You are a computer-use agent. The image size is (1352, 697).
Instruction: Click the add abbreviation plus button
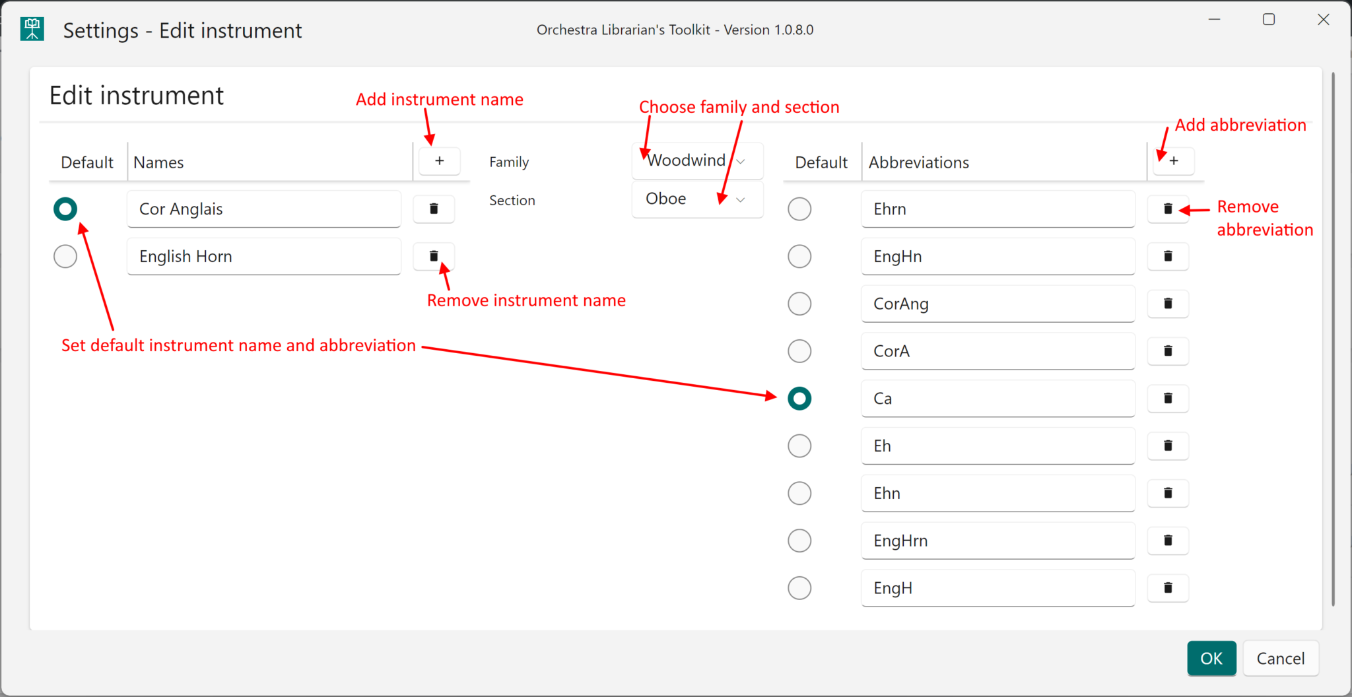[1173, 161]
